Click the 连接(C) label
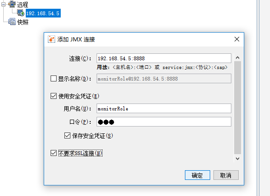The height and width of the screenshot is (196, 270). click(80, 58)
